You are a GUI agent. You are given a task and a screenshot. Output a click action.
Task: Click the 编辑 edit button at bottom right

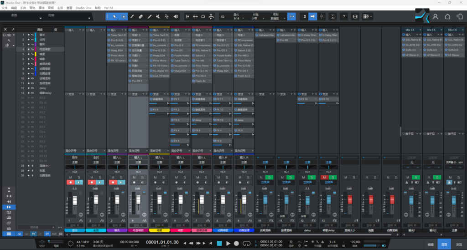point(430,245)
